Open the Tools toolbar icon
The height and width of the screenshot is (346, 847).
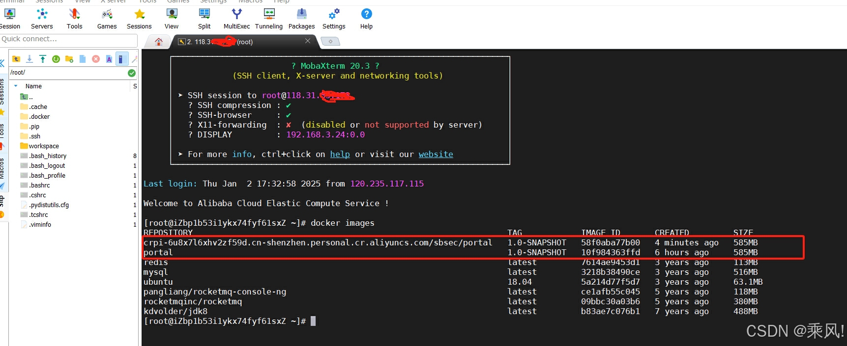pyautogui.click(x=75, y=19)
